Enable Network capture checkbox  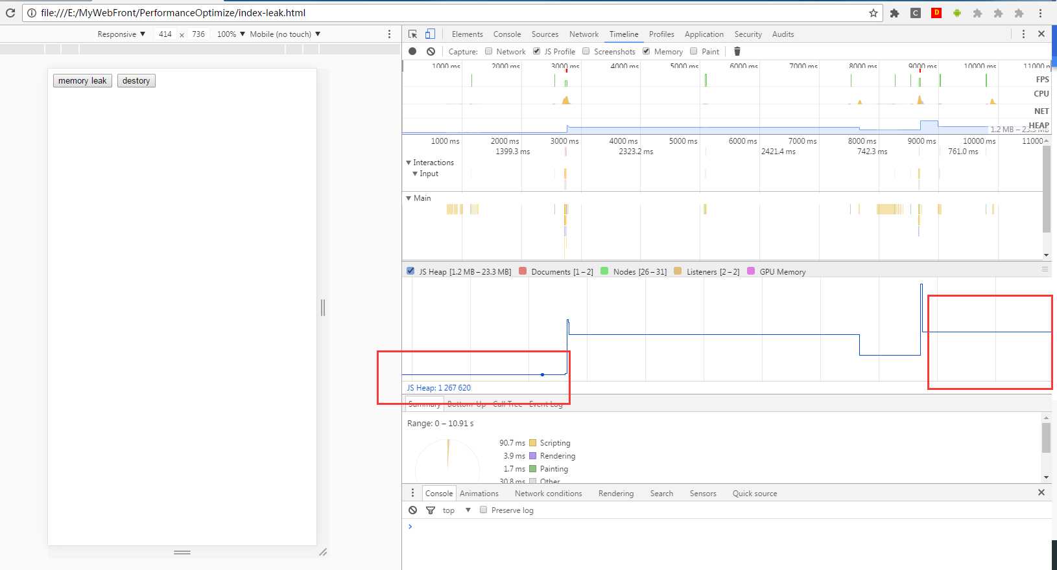(x=489, y=52)
